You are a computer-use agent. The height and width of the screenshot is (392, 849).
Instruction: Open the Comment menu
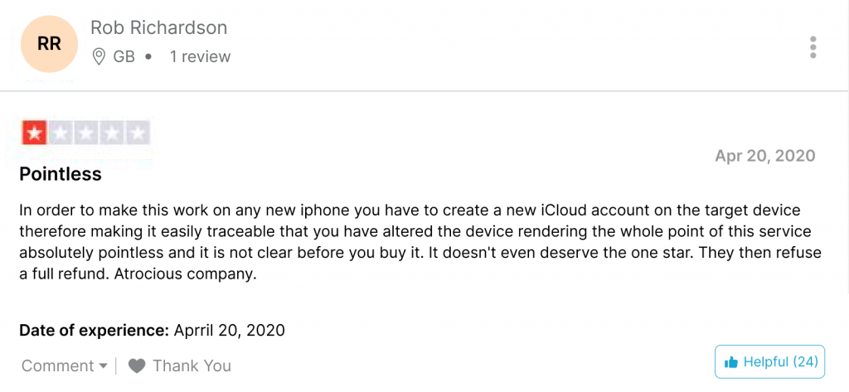point(65,366)
